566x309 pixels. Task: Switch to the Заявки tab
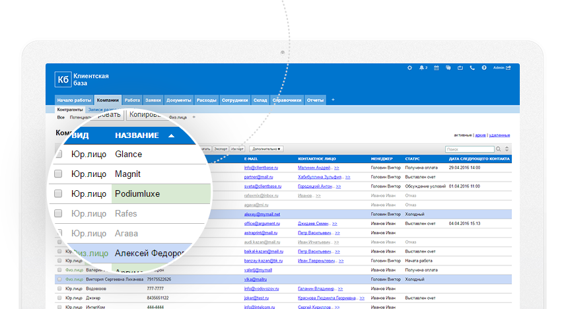coord(153,100)
